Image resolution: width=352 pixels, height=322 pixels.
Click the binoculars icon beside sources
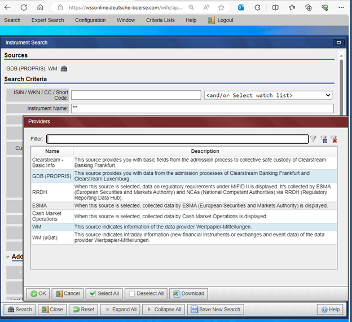tap(64, 69)
